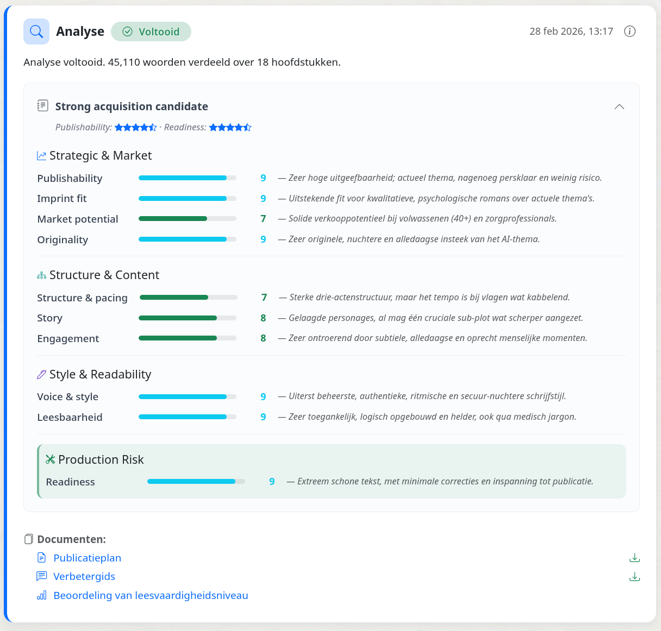661x631 pixels.
Task: Collapse the Strong acquisition candidate panel
Action: point(619,106)
